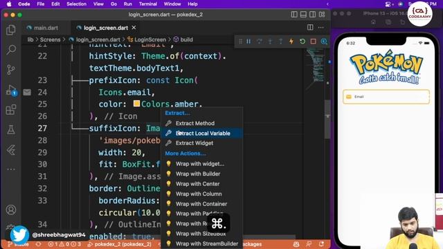Select Wrap with SizedBox action
Viewport: 443px width, 249px height.
[201, 234]
